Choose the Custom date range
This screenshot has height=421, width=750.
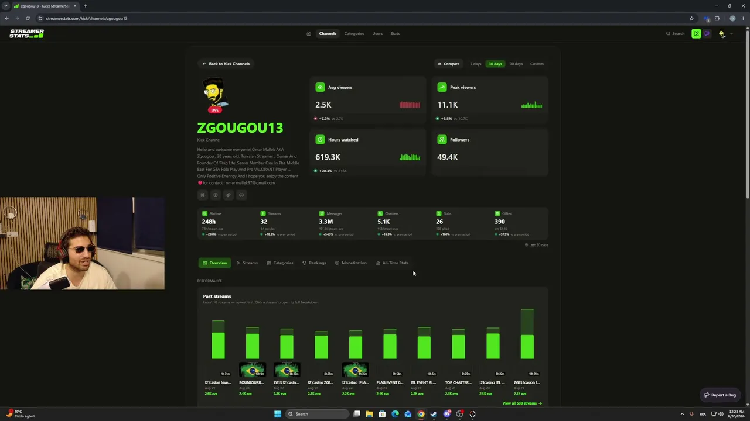click(x=537, y=64)
